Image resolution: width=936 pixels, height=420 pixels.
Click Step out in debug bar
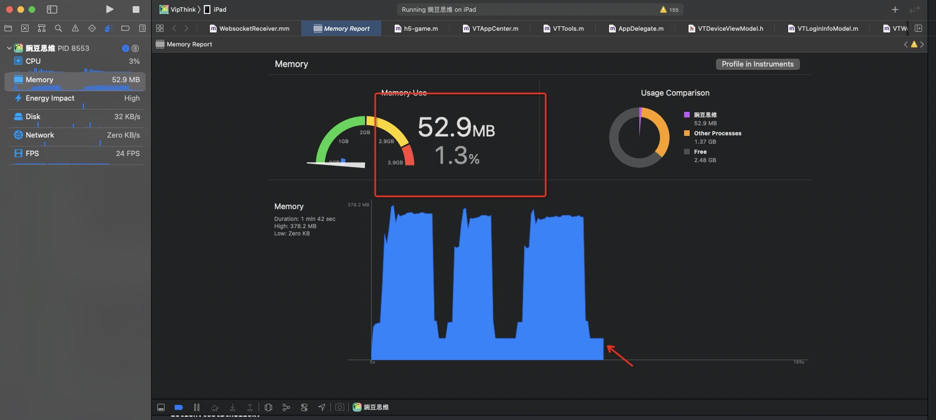click(x=250, y=407)
